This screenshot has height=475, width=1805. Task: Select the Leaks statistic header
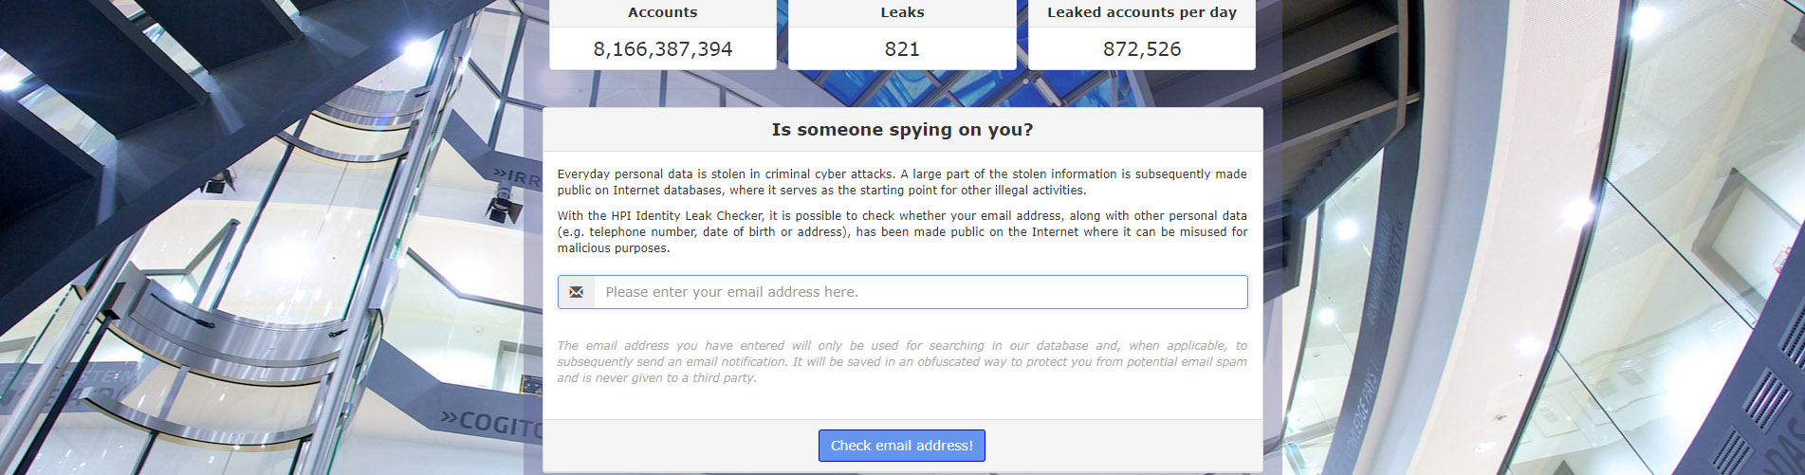click(x=902, y=12)
